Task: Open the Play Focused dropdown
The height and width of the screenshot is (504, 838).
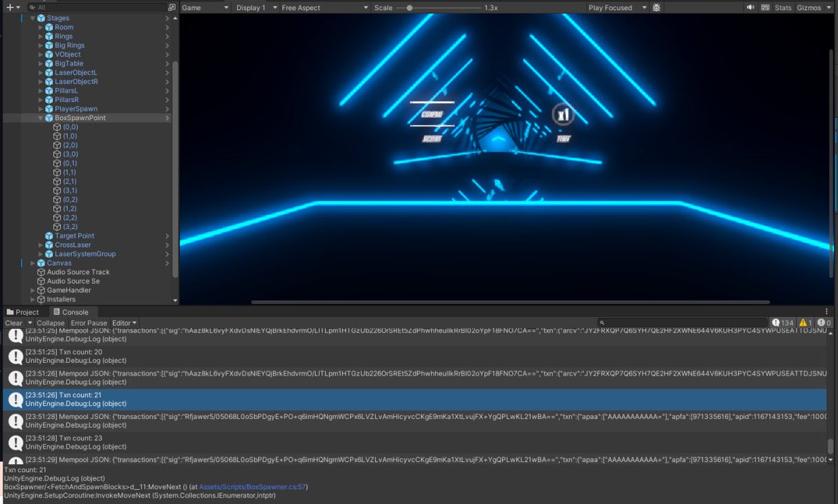Action: pos(616,8)
